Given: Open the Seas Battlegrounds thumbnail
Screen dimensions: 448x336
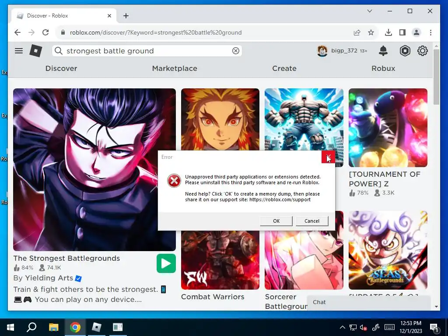Looking at the screenshot, I should click(x=388, y=250).
